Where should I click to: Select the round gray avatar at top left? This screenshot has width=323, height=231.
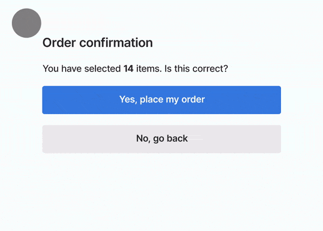pos(26,23)
